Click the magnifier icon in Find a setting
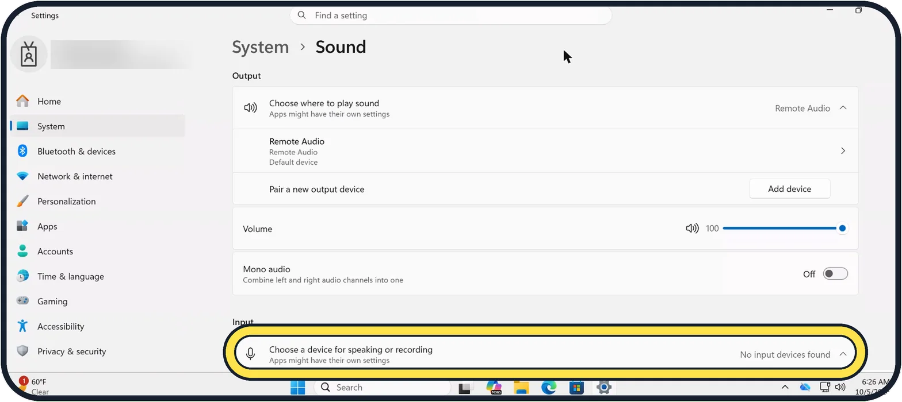The width and height of the screenshot is (902, 402). click(302, 16)
